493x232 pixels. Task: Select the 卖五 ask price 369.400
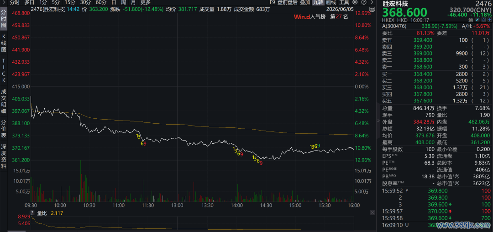pos(423,40)
